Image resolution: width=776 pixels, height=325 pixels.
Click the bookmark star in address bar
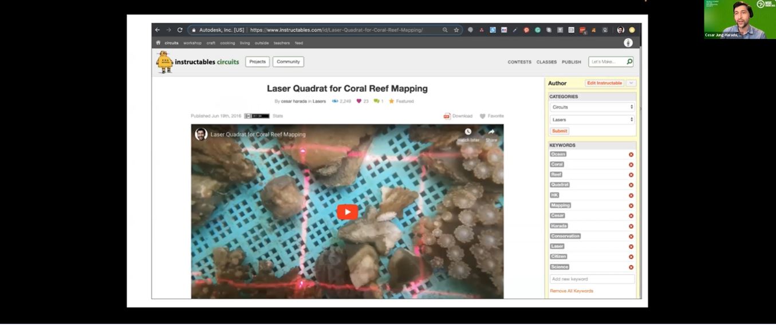[x=456, y=30]
